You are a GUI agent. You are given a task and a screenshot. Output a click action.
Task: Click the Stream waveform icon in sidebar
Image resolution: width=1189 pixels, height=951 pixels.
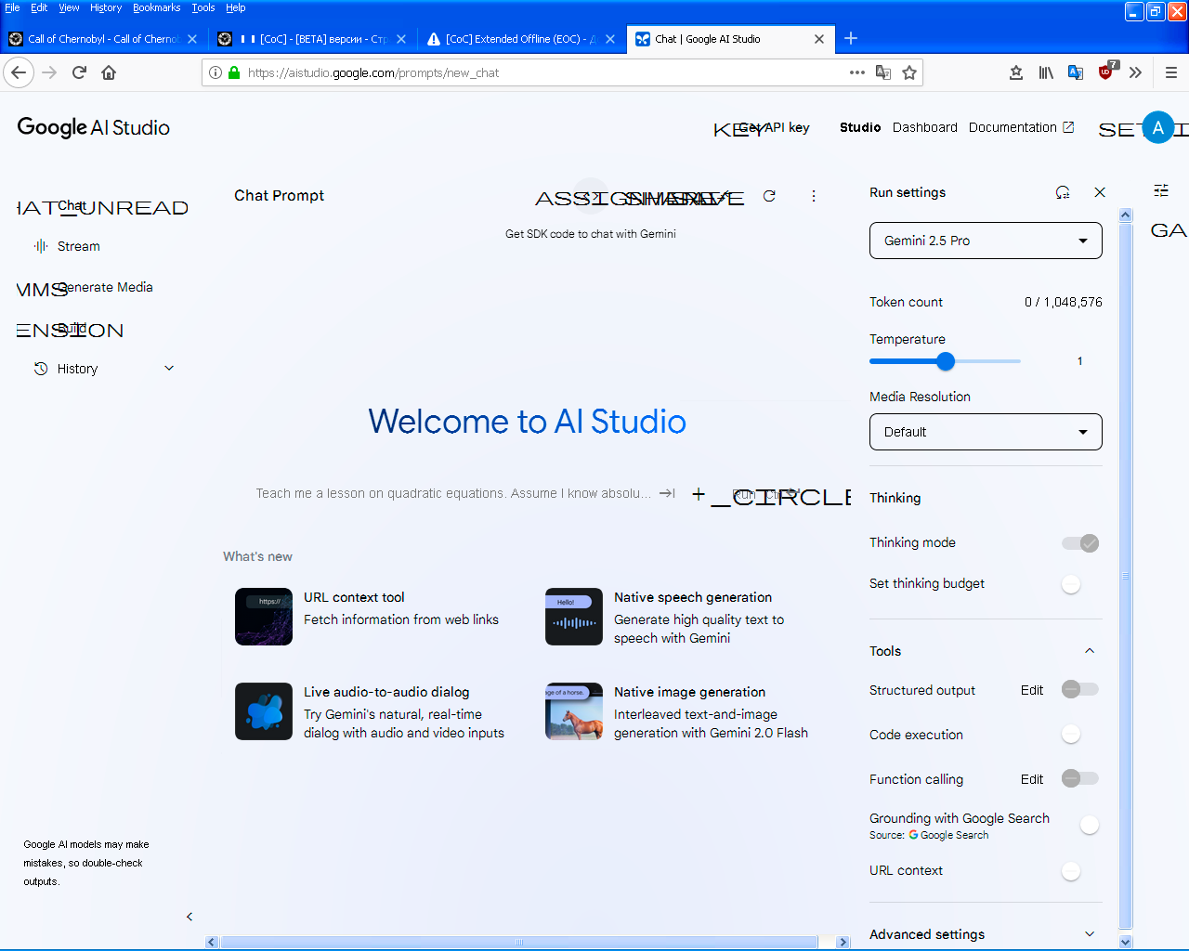point(41,246)
